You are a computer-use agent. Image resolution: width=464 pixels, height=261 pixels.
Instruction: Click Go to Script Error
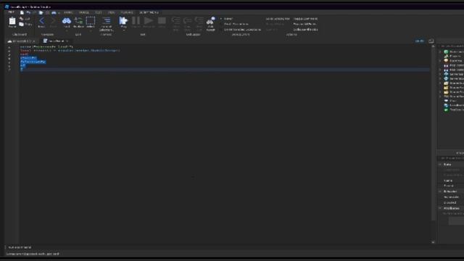click(x=278, y=19)
